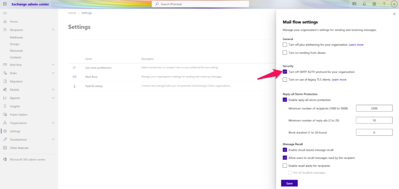The height and width of the screenshot is (189, 399).
Task: Click the Migration icon in sidebar
Action: coord(5,81)
